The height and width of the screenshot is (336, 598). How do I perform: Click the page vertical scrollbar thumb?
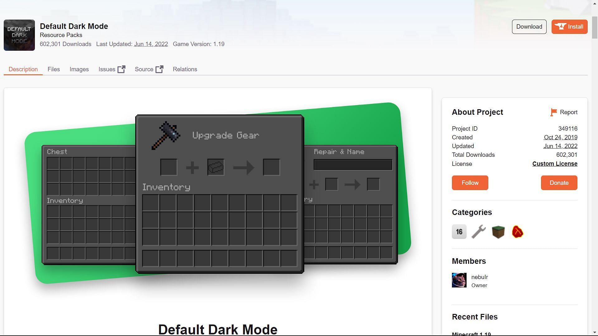point(595,27)
